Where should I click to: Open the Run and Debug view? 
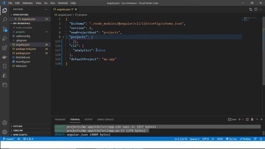(5, 38)
